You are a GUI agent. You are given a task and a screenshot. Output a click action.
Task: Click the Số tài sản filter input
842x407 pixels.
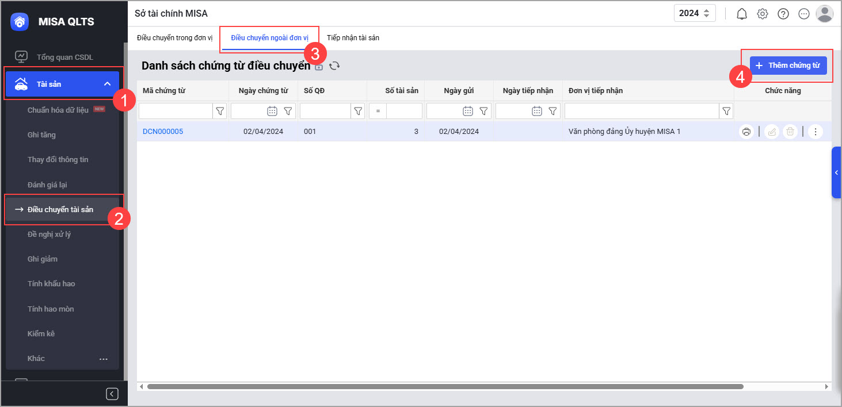(x=405, y=111)
